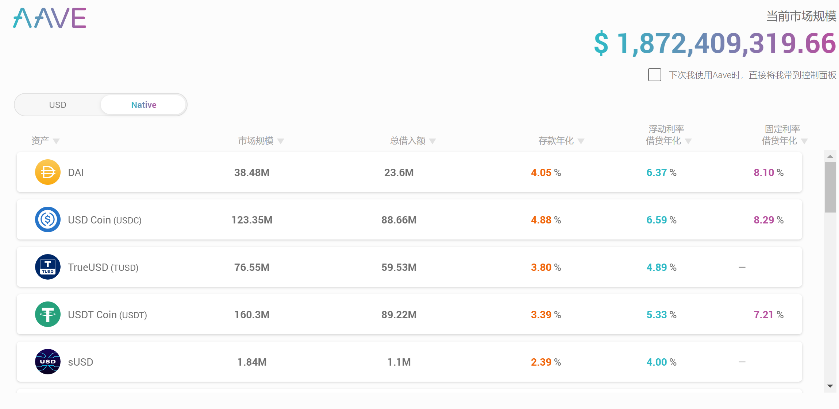Sort by the 总借入额 column arrow
This screenshot has height=409, width=839.
pyautogui.click(x=432, y=141)
